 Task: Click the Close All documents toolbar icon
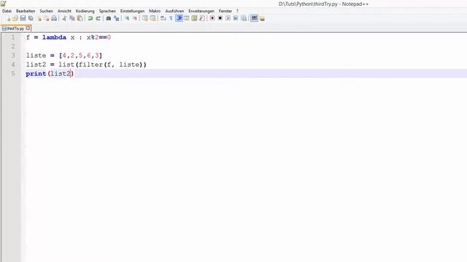(x=47, y=18)
